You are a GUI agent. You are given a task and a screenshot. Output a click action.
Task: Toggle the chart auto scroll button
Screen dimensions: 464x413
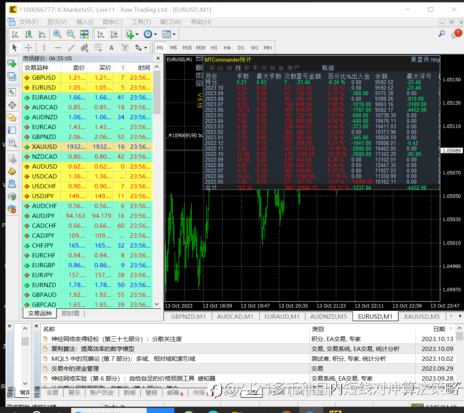click(100, 34)
